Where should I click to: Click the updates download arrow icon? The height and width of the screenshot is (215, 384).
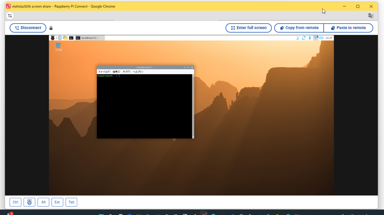(x=298, y=38)
